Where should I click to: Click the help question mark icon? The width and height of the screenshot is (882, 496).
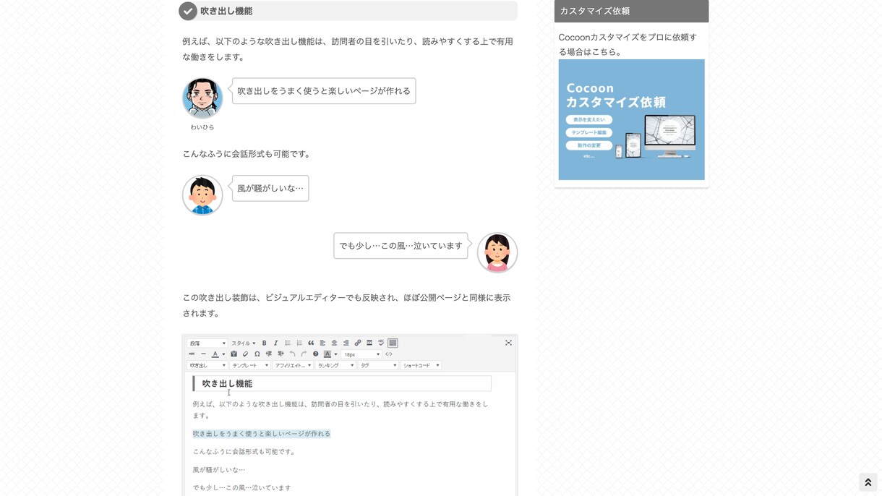(315, 354)
